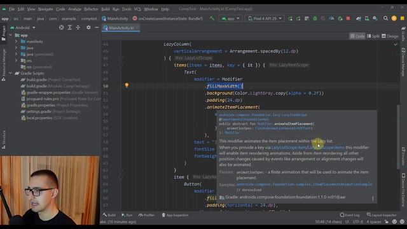Screen dimensions: 407x229
Task: Click the UTF-8 encoding in status bar
Action: tap(357, 222)
